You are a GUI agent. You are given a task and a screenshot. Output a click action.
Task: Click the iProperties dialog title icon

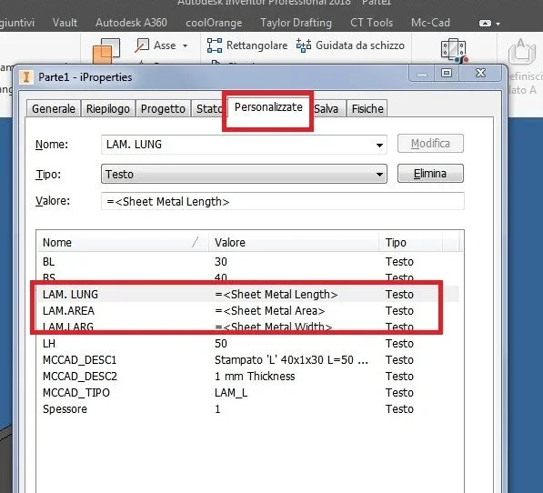26,76
